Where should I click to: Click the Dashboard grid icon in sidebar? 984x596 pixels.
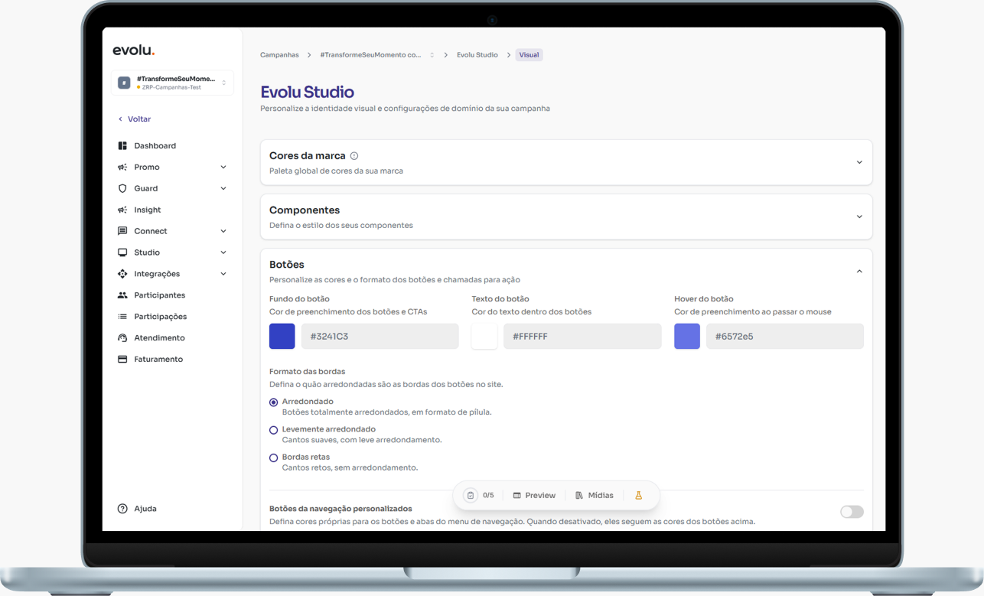[x=122, y=145]
